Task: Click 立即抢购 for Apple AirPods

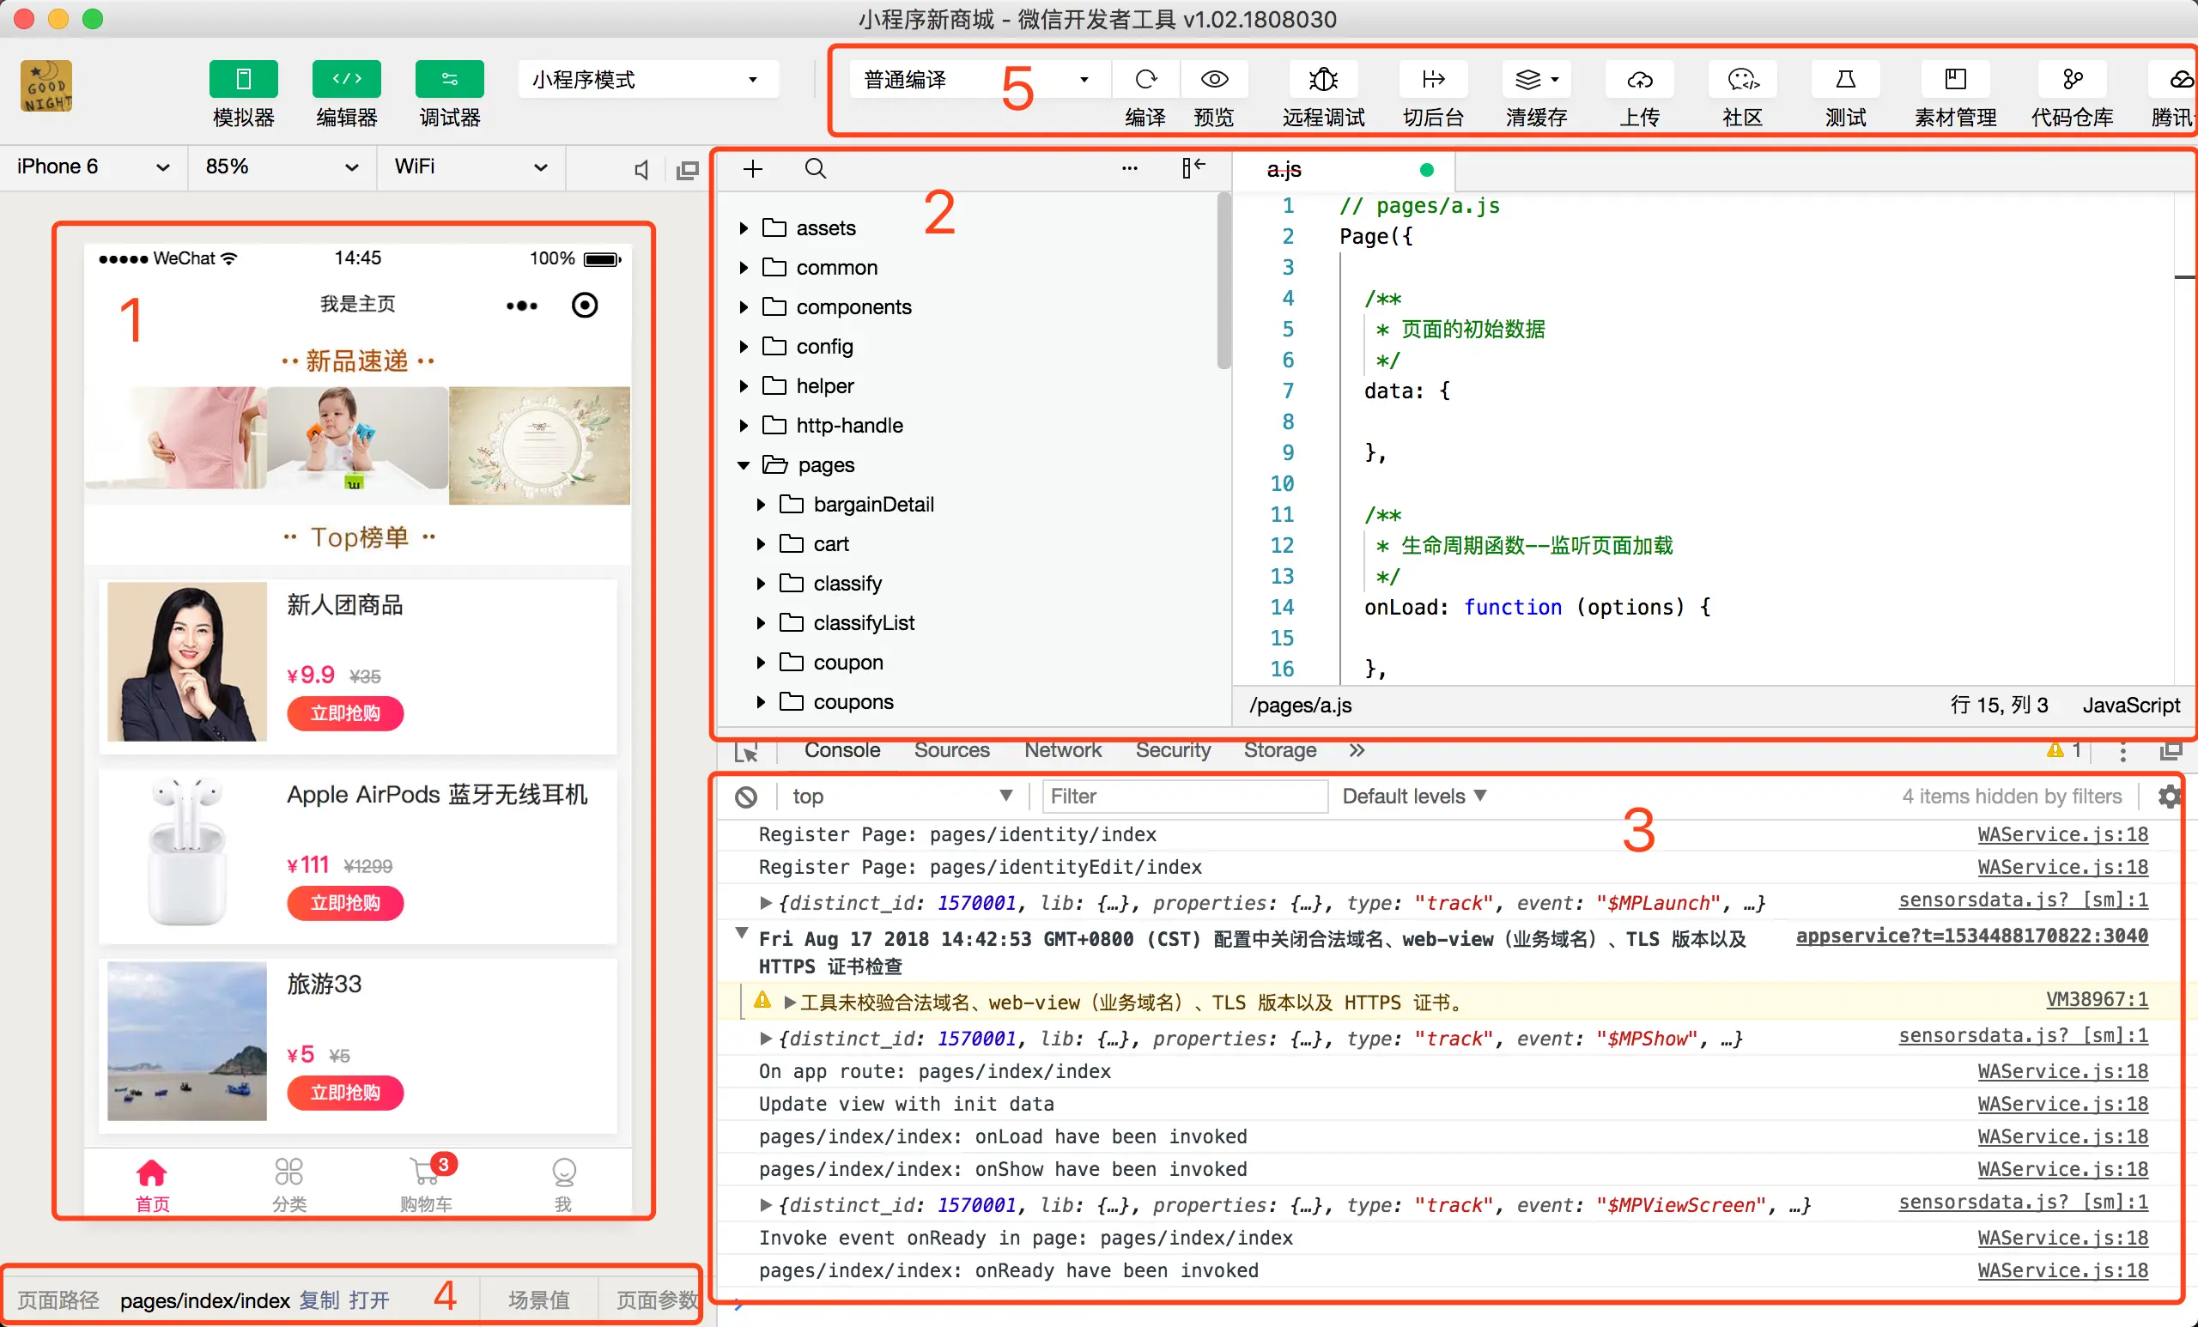Action: (x=345, y=902)
